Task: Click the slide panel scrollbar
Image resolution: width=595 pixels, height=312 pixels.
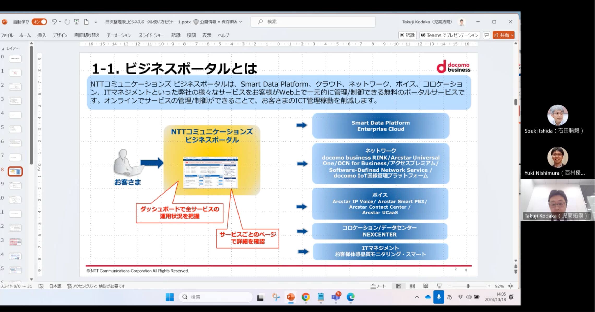Action: point(31,105)
